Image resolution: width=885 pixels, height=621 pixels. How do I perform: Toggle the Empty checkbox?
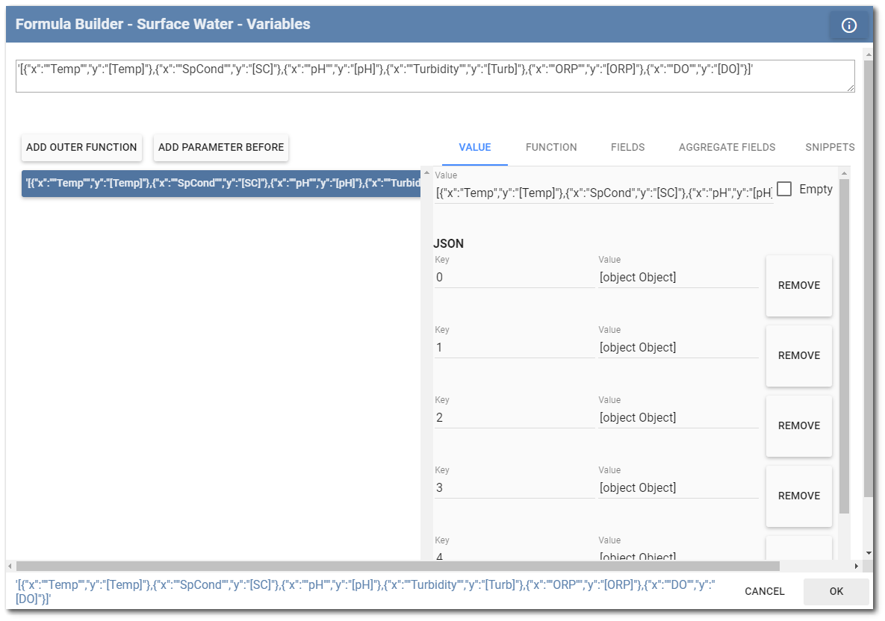[x=784, y=190]
